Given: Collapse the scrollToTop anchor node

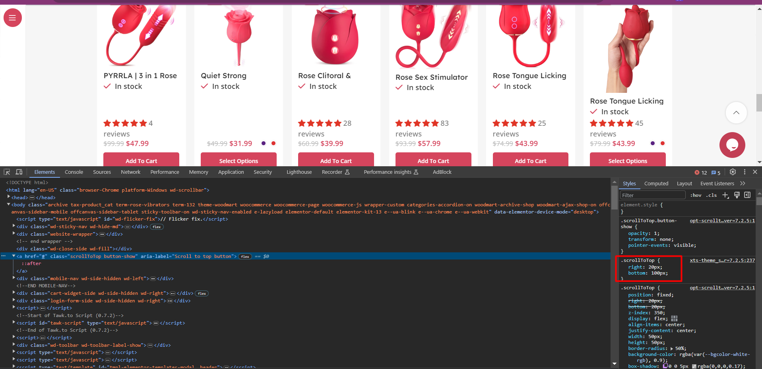Looking at the screenshot, I should tap(14, 256).
